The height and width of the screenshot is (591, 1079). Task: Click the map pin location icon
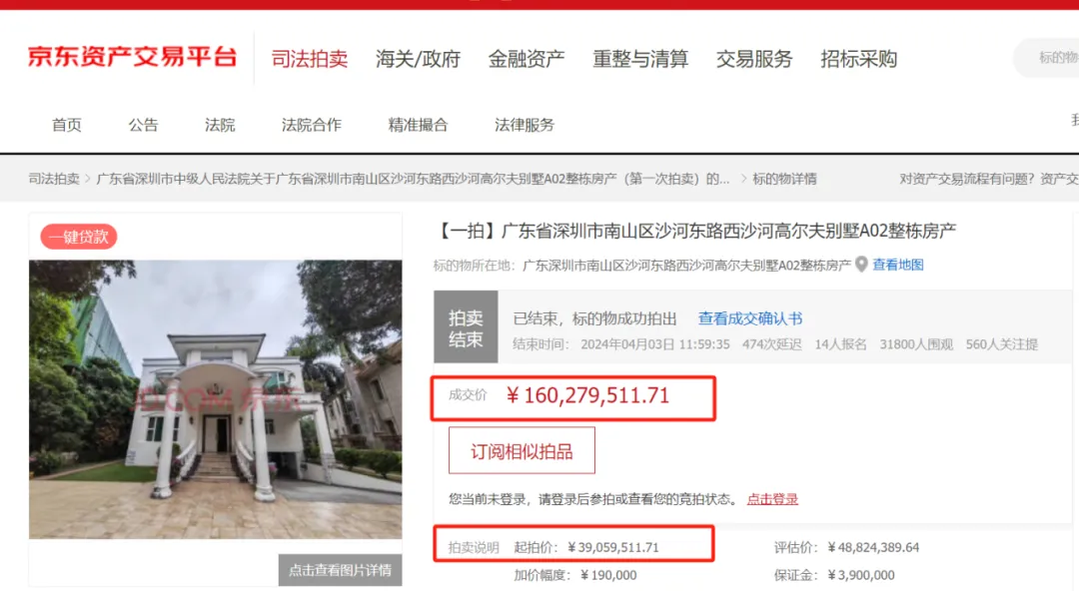coord(861,265)
